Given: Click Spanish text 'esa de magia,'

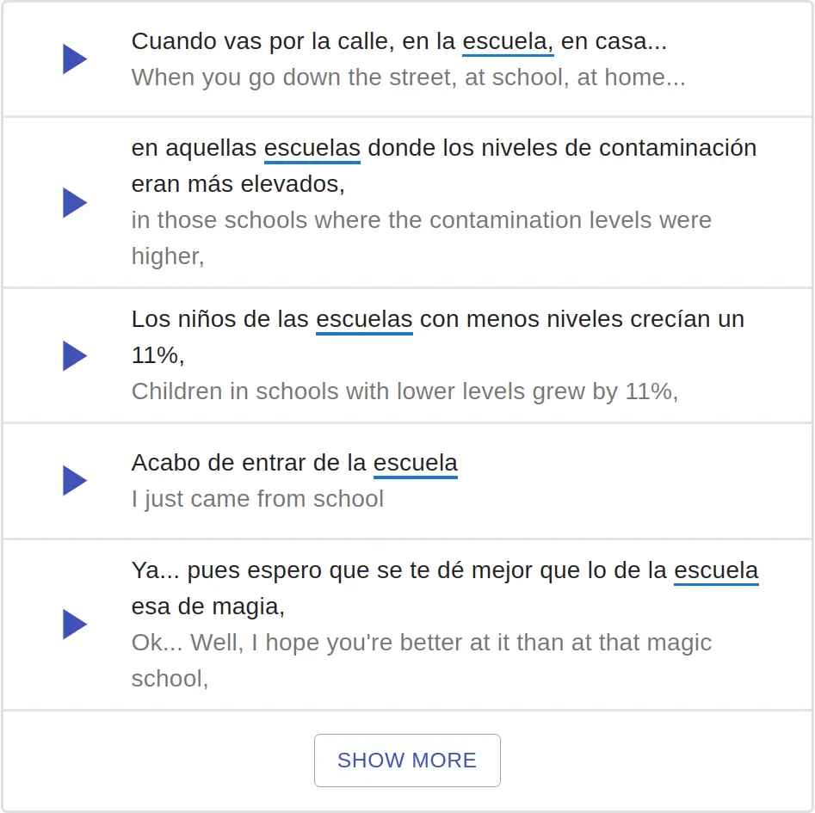Looking at the screenshot, I should coord(207,607).
